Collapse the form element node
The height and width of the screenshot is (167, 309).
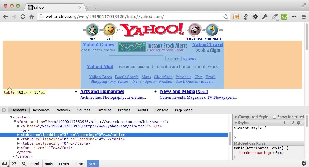coord(15,122)
